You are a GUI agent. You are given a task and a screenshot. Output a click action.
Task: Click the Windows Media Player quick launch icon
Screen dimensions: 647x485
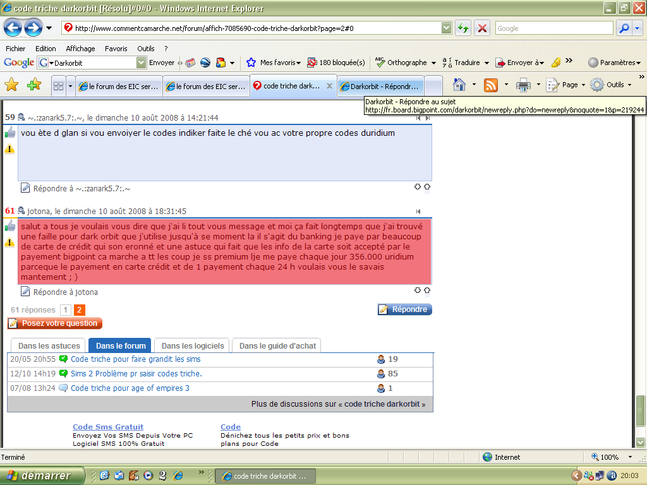pyautogui.click(x=148, y=476)
